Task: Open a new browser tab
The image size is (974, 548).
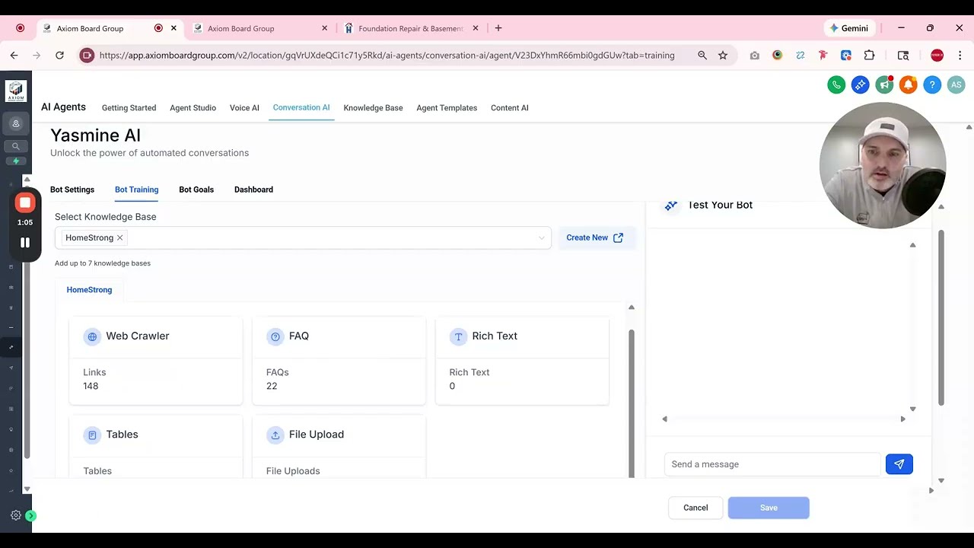Action: click(x=498, y=28)
